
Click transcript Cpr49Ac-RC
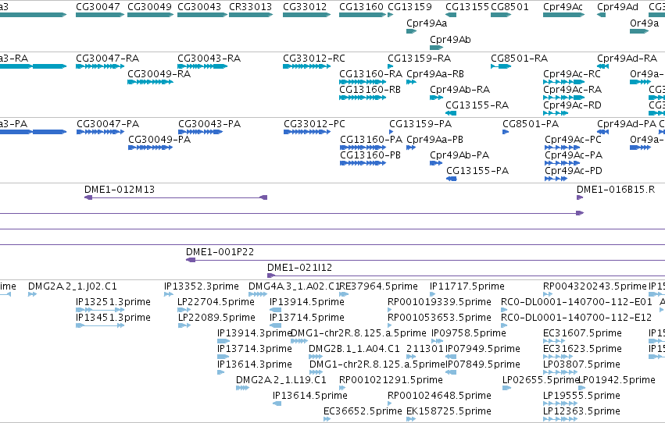tap(563, 82)
